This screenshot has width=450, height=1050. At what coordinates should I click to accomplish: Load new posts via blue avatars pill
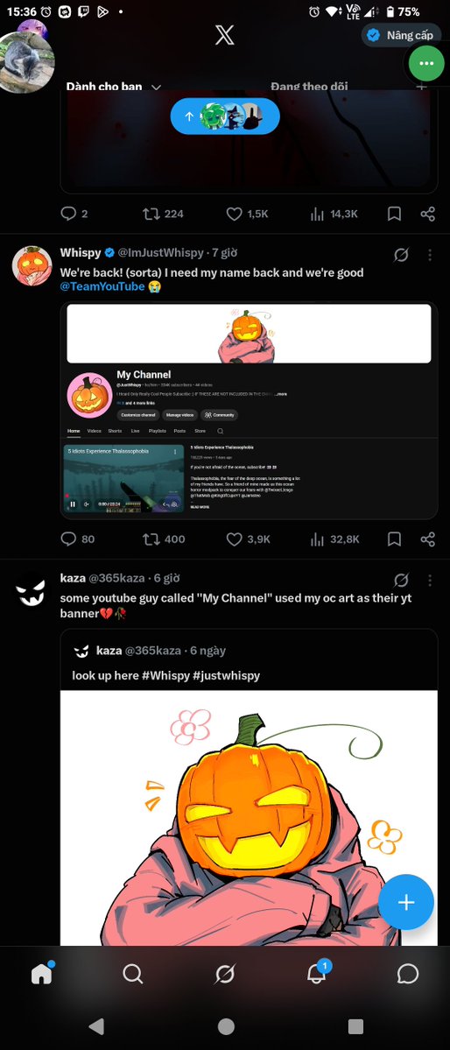point(225,116)
